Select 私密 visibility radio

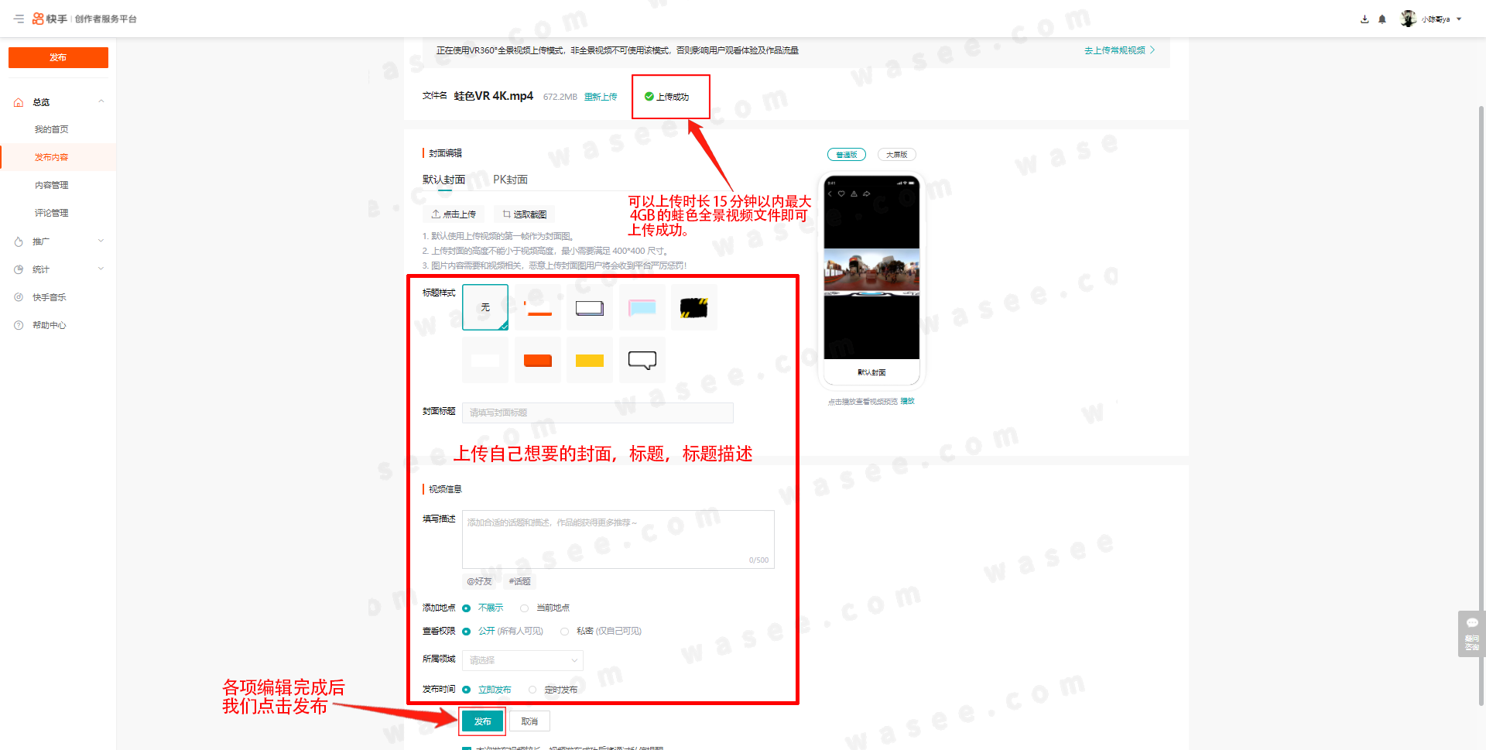click(x=565, y=632)
